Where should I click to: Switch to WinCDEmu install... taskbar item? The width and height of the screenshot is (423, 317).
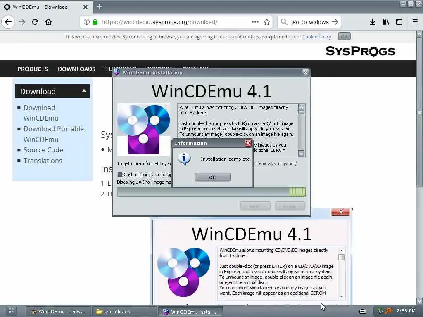click(x=190, y=312)
